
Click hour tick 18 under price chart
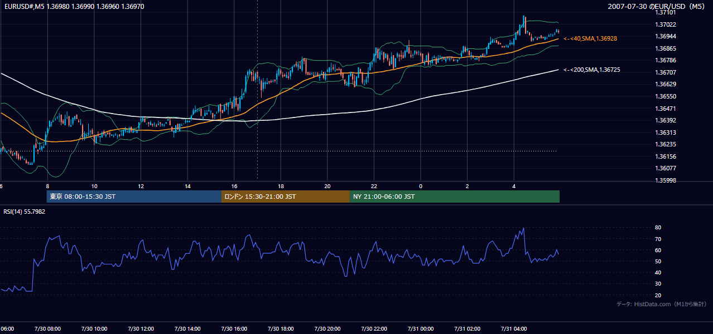click(x=281, y=186)
